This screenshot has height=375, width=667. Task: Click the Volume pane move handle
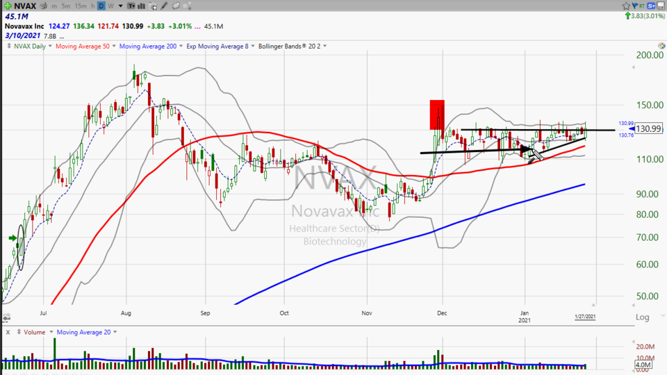tap(18, 332)
